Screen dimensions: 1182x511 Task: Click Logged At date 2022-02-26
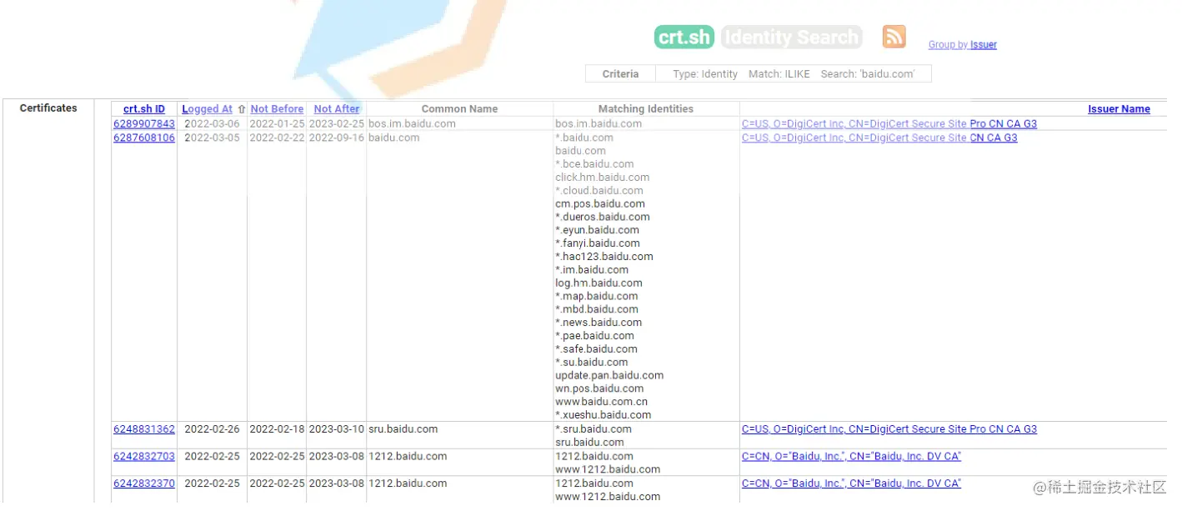[212, 430]
